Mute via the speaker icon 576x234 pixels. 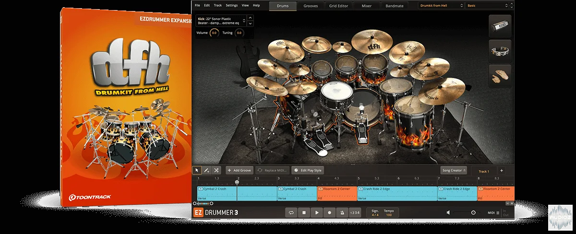(x=448, y=212)
